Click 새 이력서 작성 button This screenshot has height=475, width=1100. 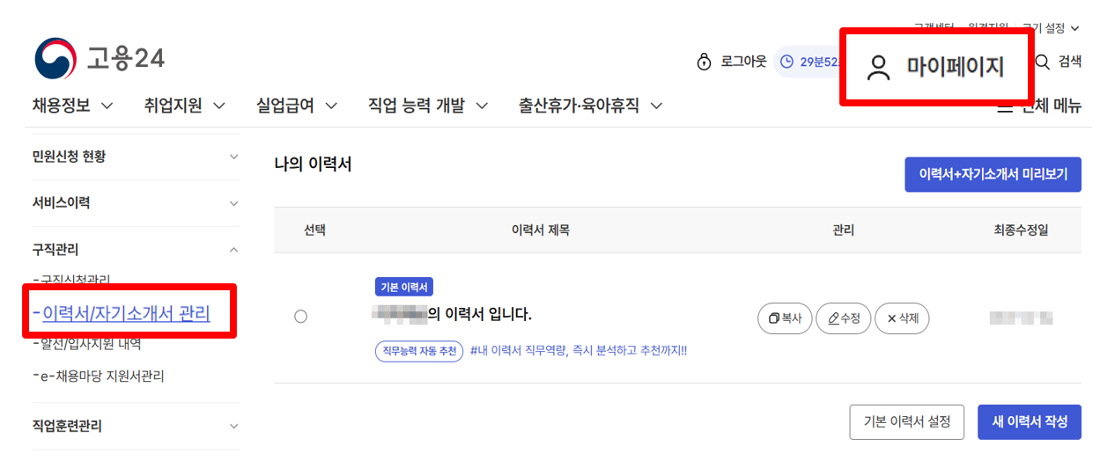(1030, 422)
